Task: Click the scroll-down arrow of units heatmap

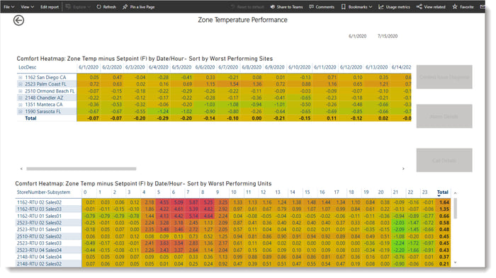Action: [x=455, y=262]
